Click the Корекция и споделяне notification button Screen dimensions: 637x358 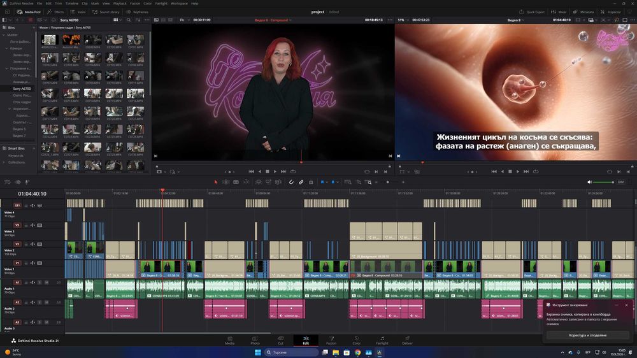[x=587, y=335]
